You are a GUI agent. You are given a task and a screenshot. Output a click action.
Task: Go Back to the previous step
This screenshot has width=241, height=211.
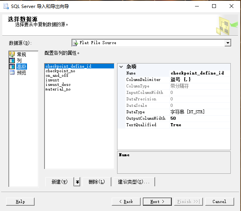click(126, 201)
